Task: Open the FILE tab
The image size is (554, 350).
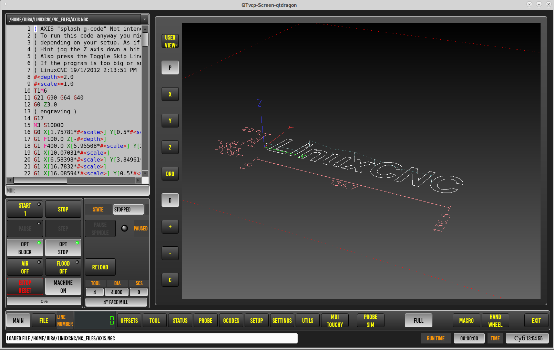Action: (x=44, y=320)
